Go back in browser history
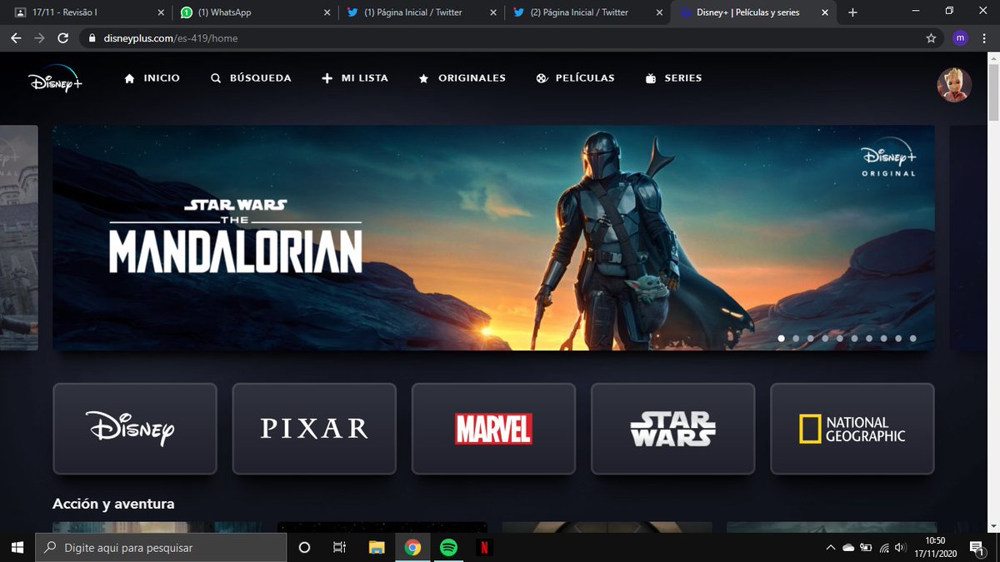The width and height of the screenshot is (1000, 562). [x=16, y=38]
